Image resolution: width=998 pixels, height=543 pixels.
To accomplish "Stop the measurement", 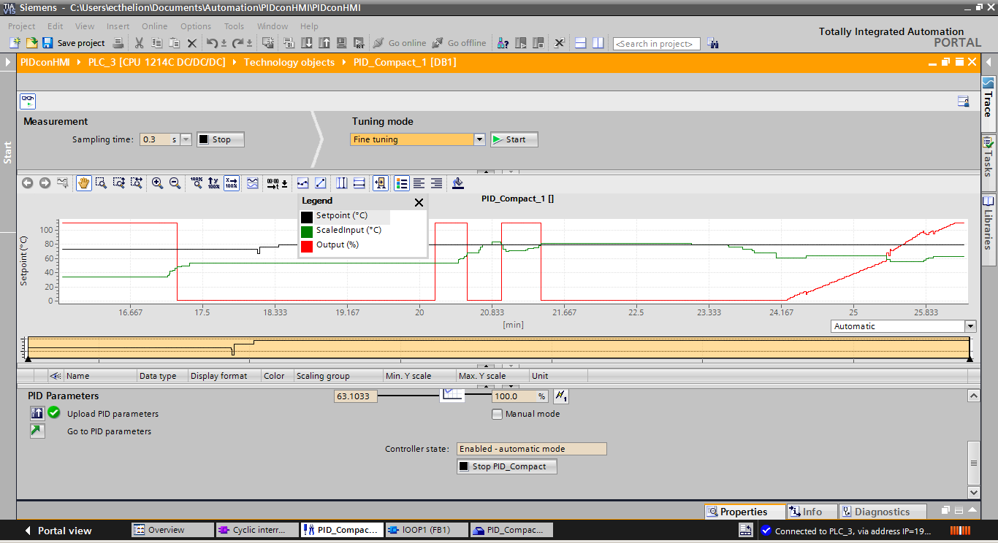I will point(221,139).
